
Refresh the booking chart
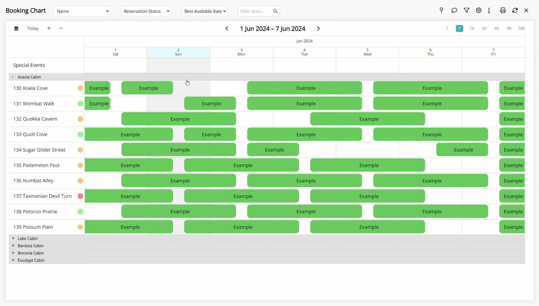[515, 10]
